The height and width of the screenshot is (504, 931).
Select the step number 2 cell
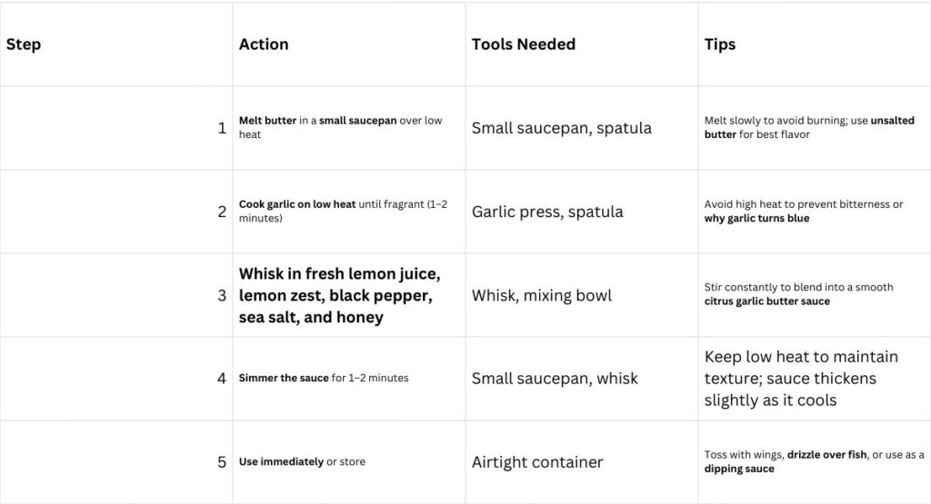pos(221,212)
